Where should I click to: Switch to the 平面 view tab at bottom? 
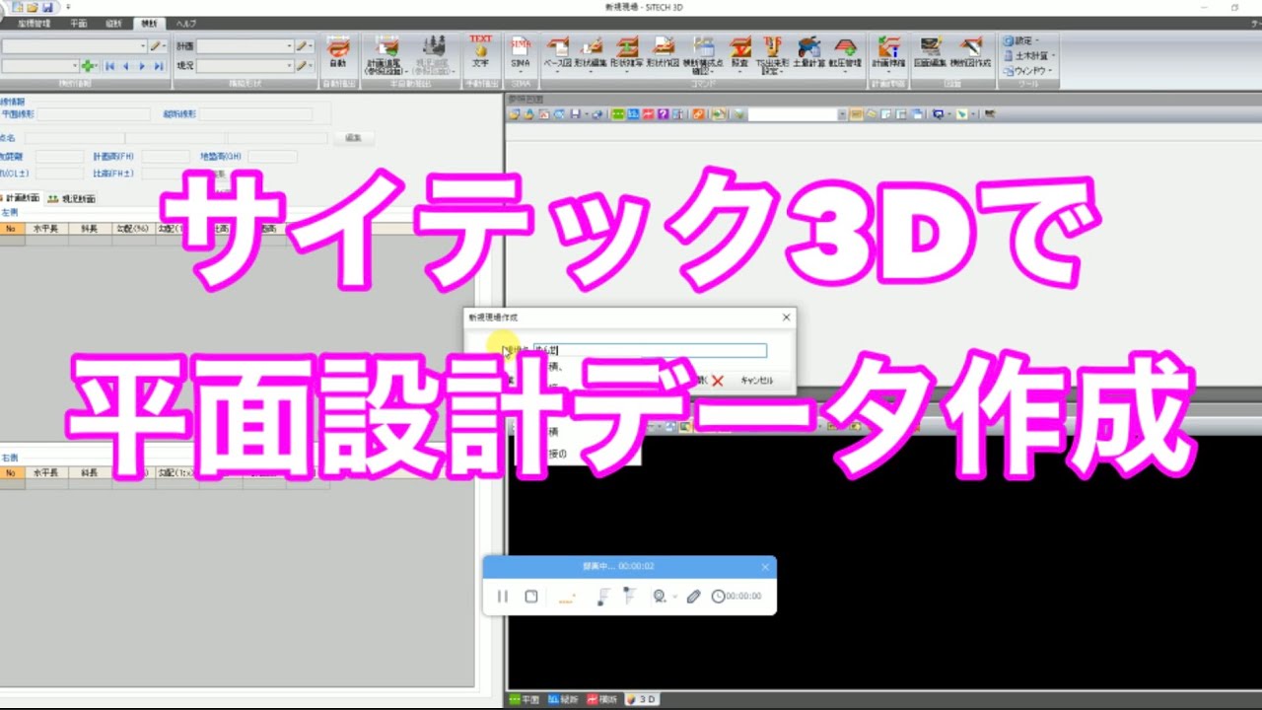(x=525, y=699)
